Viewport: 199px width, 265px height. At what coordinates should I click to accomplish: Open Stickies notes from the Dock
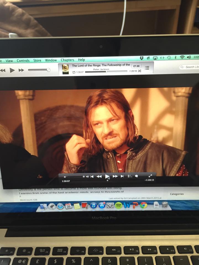(77, 206)
